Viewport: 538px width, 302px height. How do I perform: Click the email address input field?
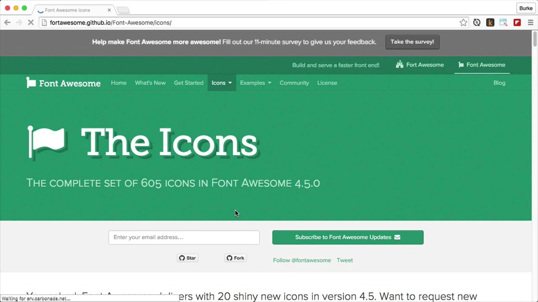pos(184,237)
